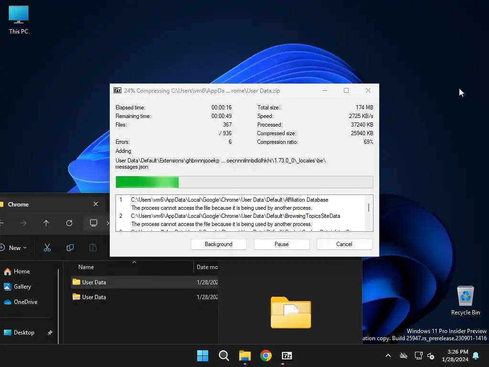This screenshot has width=489, height=367.
Task: Click the OneDrive cloud tray icon
Action: (x=404, y=356)
